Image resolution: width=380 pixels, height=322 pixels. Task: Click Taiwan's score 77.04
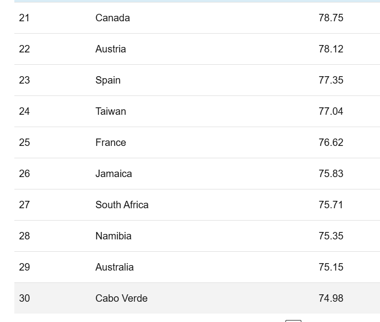(331, 111)
